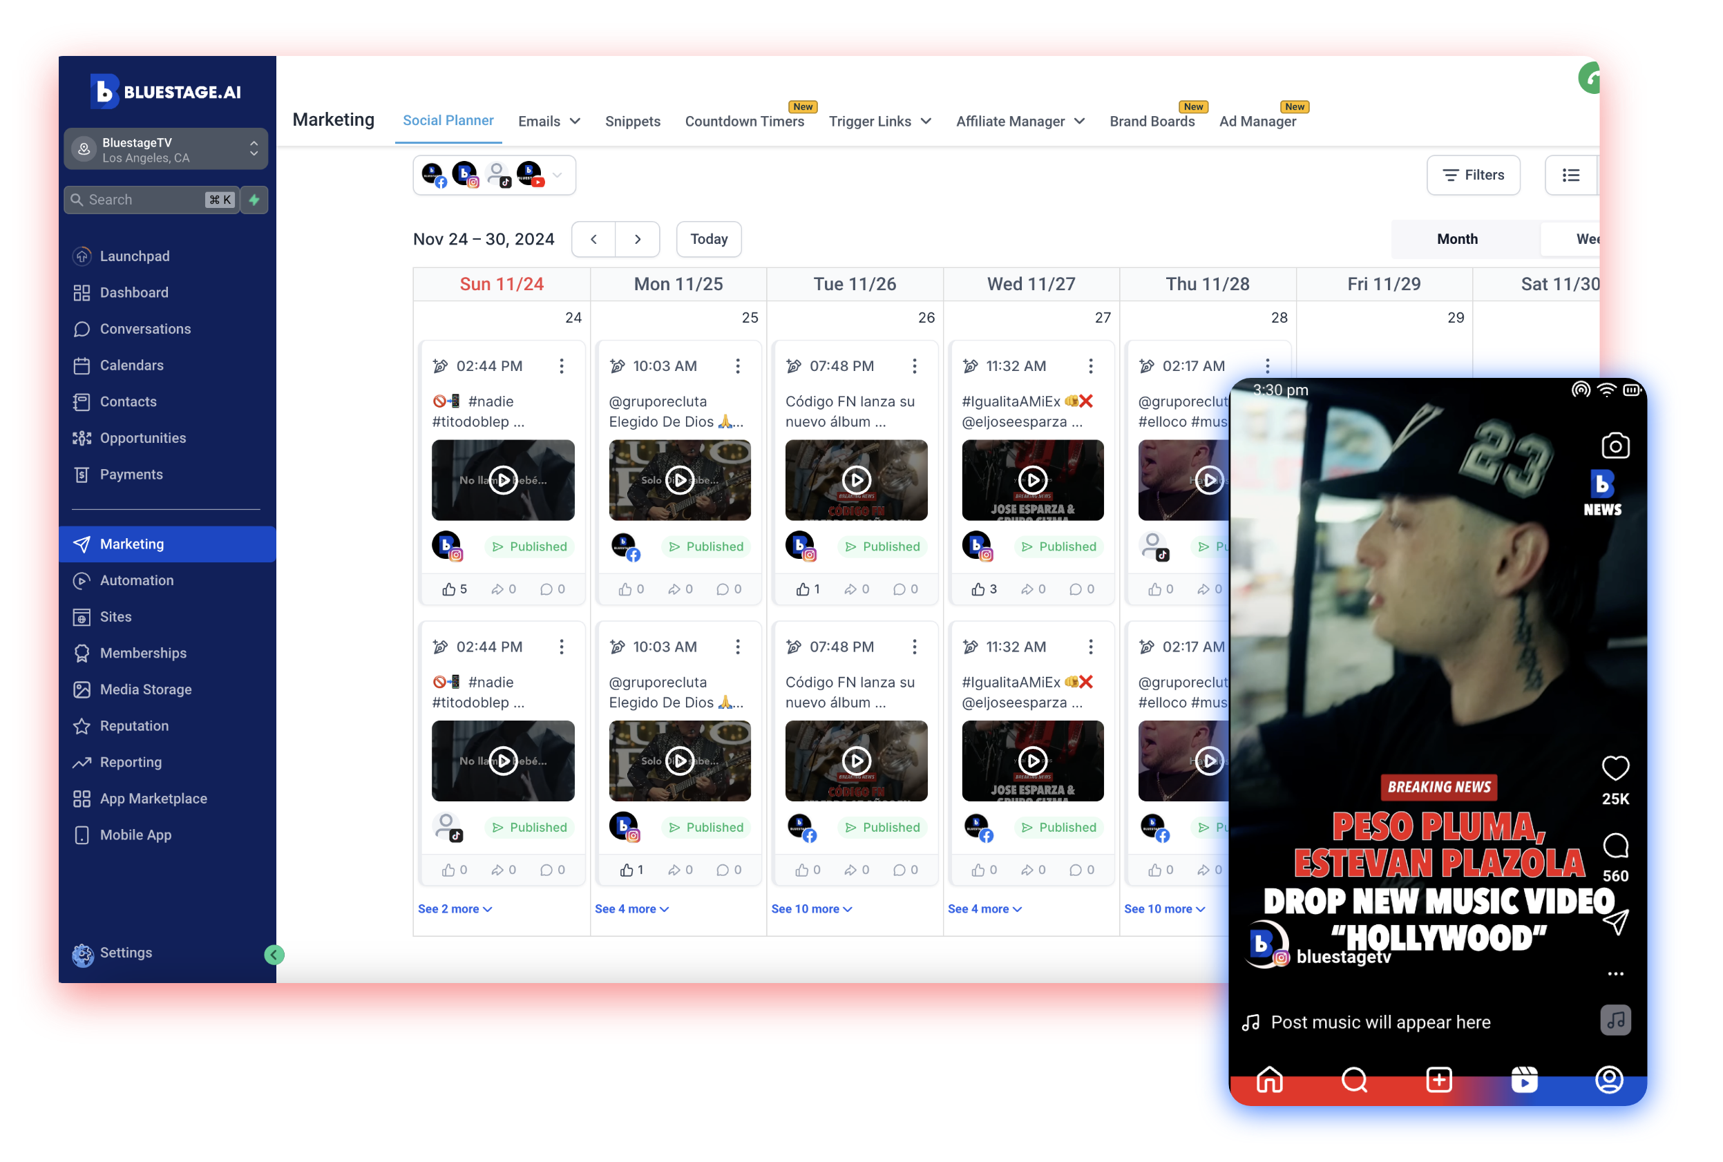1723x1162 pixels.
Task: Tap the camera icon in phone preview
Action: (1615, 446)
